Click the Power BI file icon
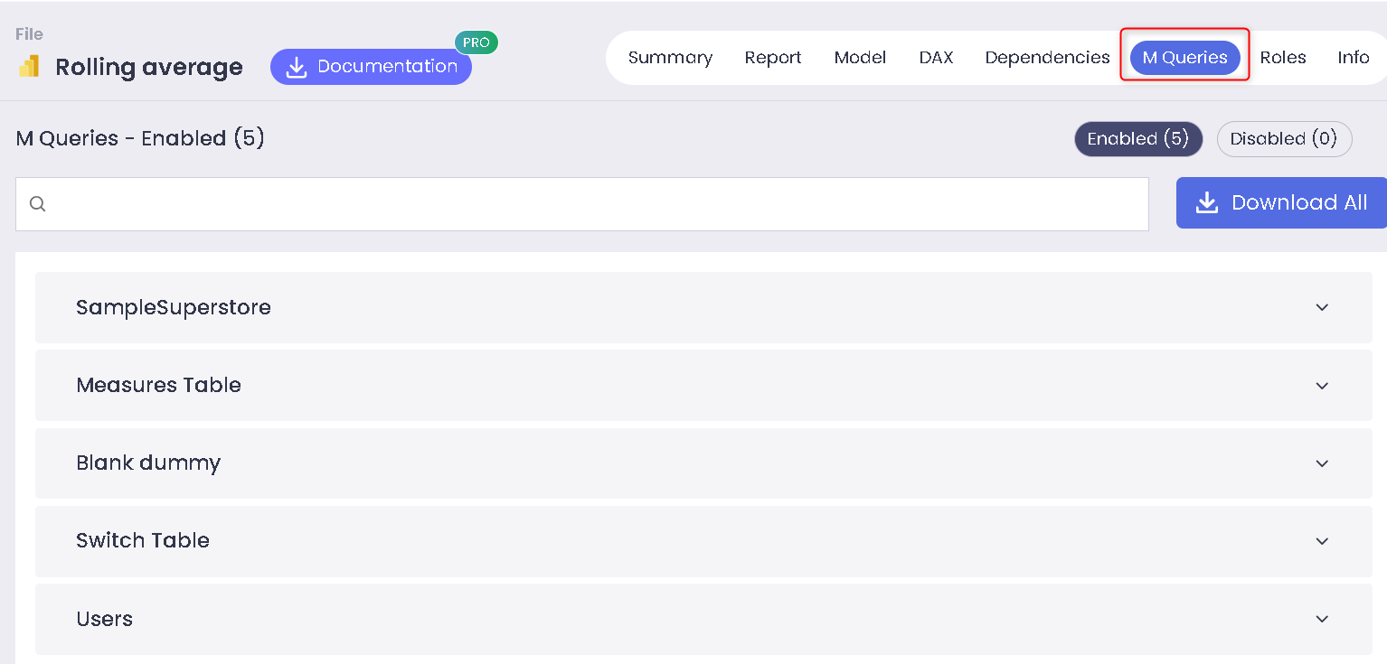Image resolution: width=1387 pixels, height=664 pixels. point(29,67)
